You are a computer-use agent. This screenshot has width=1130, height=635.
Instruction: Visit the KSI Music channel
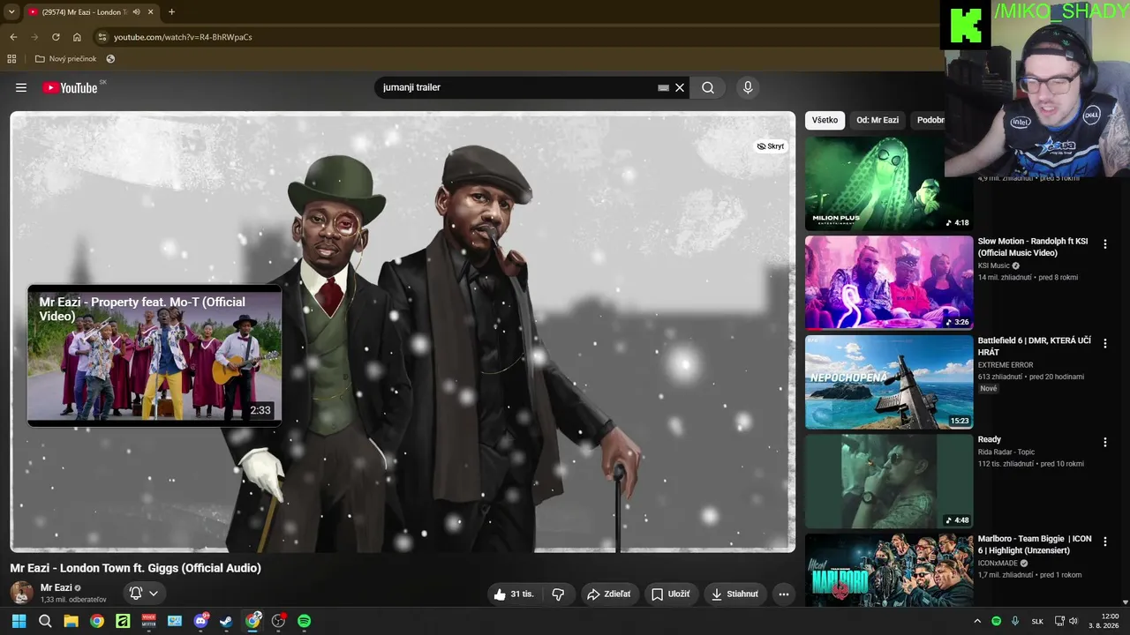(994, 265)
